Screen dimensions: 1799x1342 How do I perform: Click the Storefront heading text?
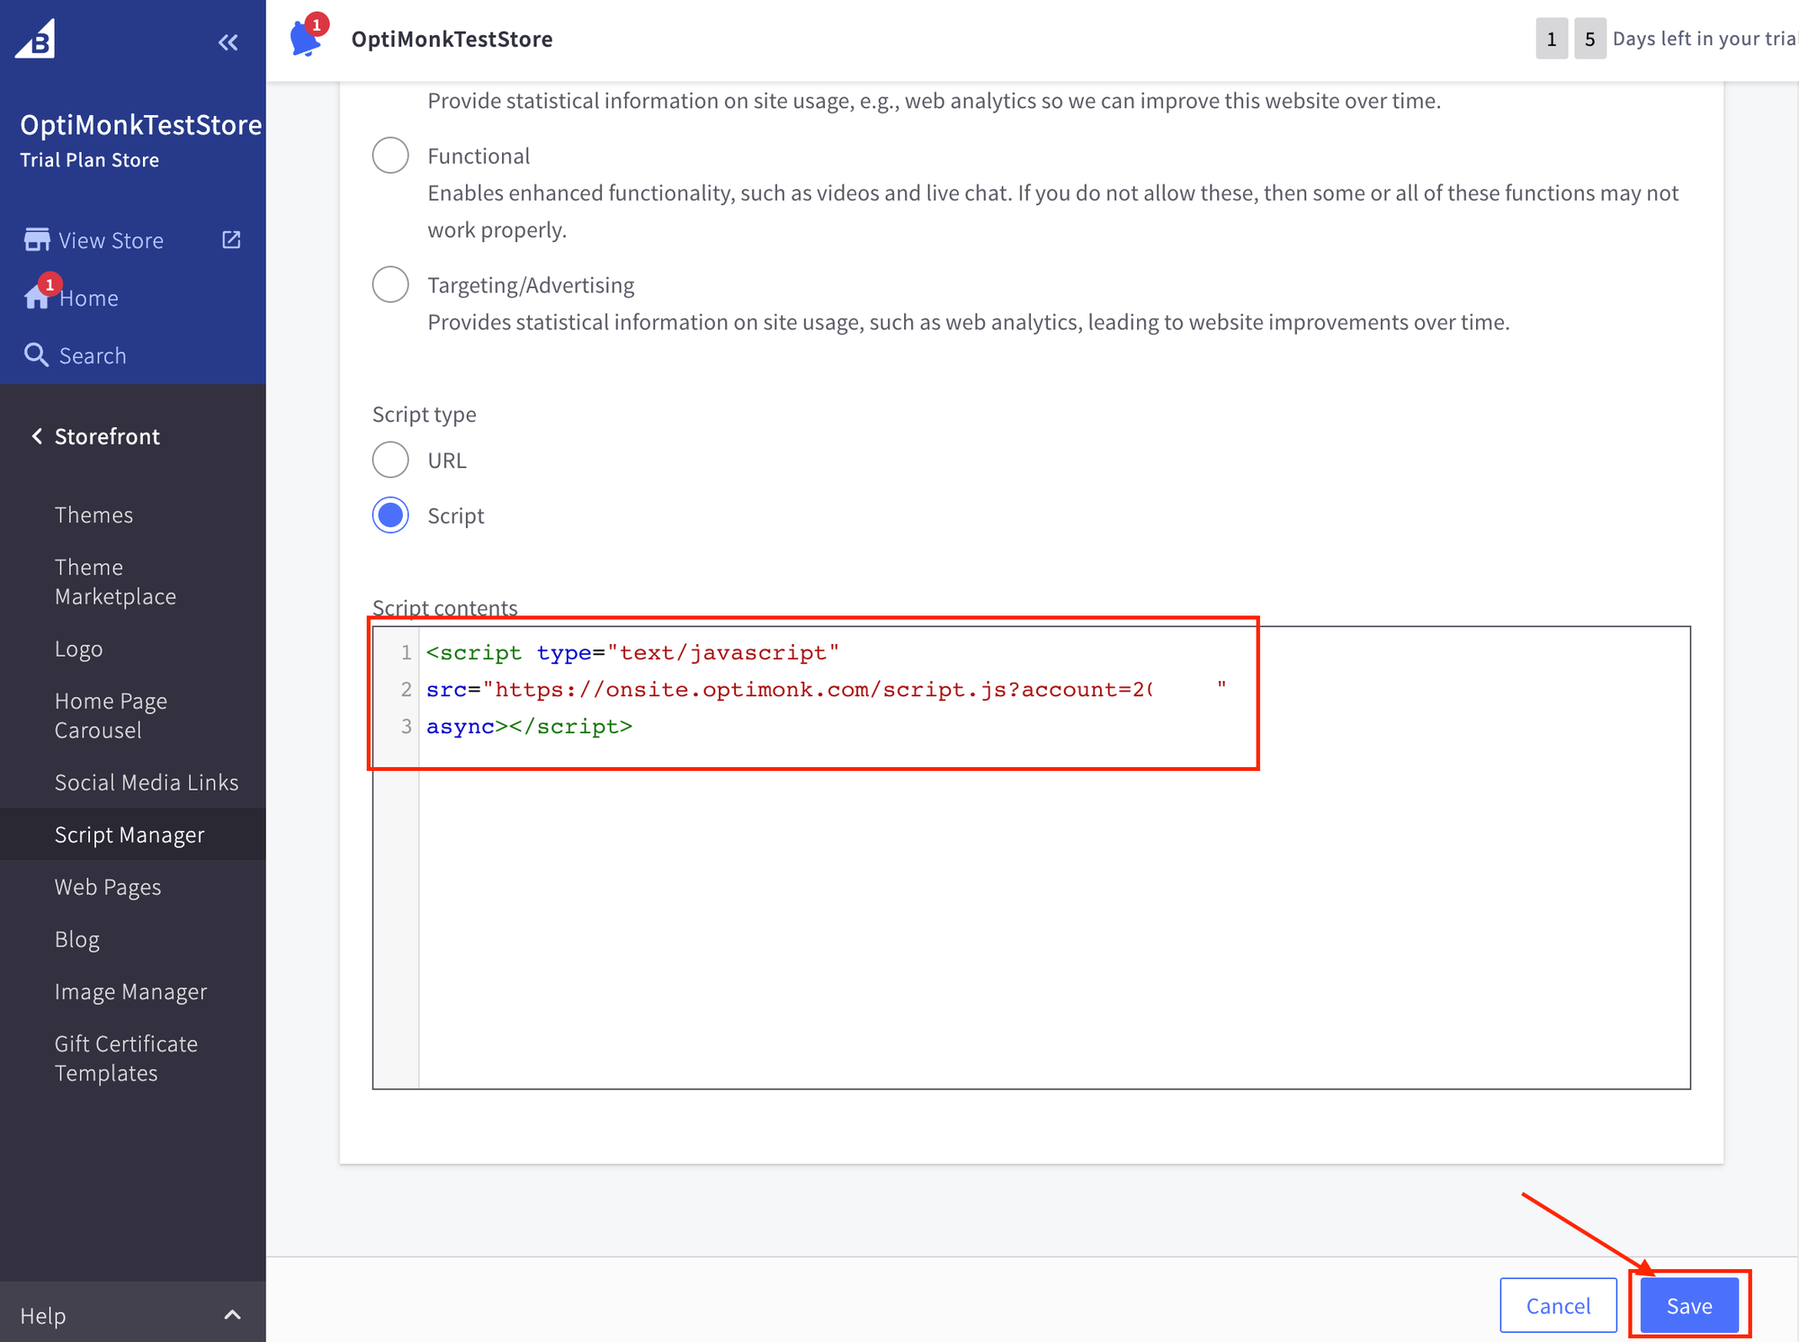pos(107,436)
